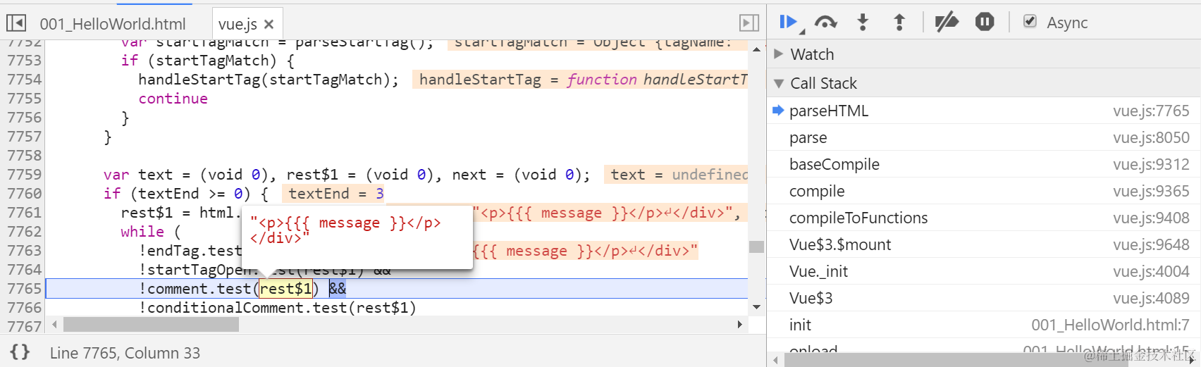
Task: Open the vue.js:9648 source link
Action: (x=1151, y=244)
